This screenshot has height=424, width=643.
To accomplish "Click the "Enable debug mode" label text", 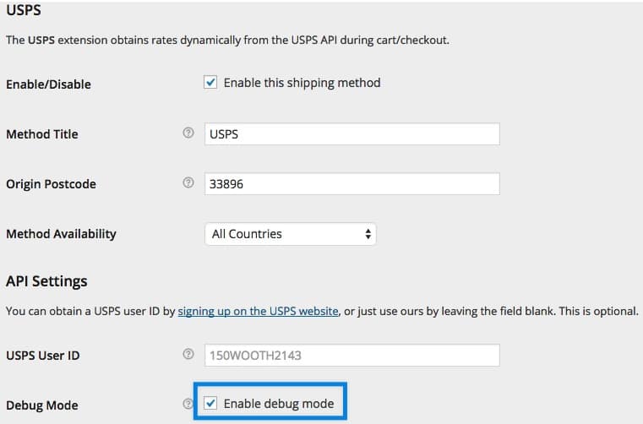I will pos(279,404).
